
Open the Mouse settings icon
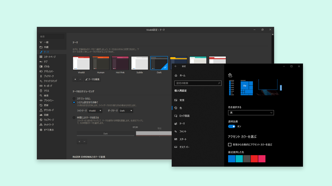[41, 91]
